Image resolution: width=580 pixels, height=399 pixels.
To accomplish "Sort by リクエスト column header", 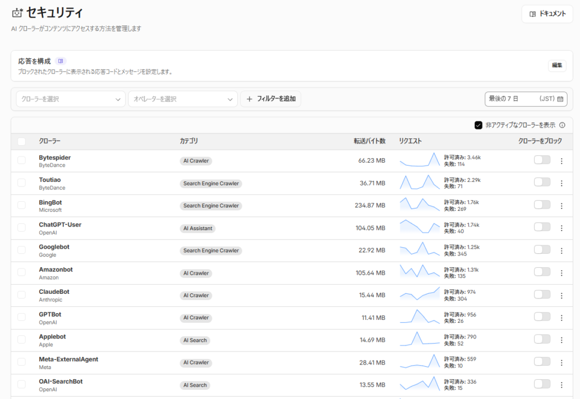I will tap(410, 141).
